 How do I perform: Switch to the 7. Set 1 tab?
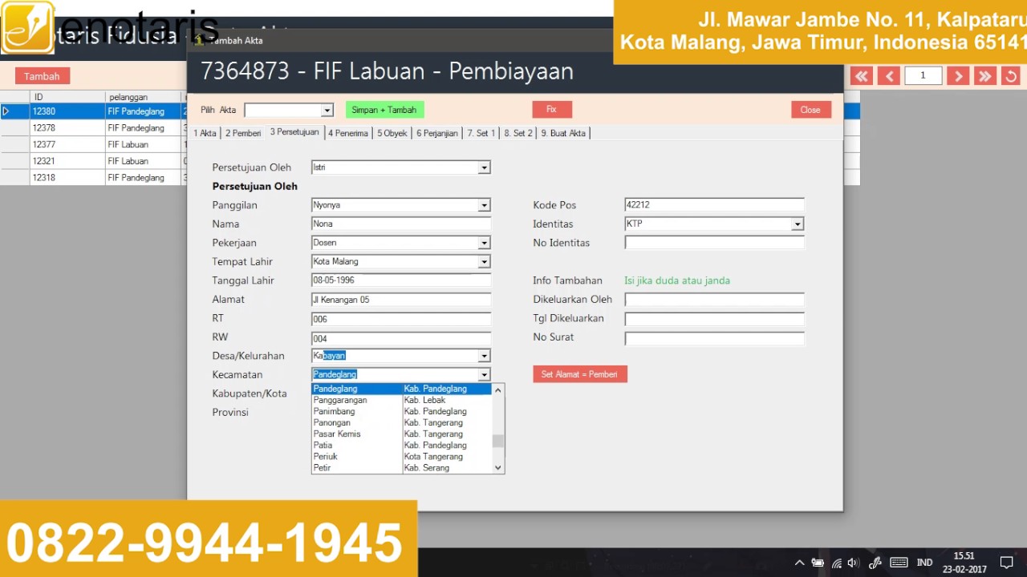tap(481, 133)
